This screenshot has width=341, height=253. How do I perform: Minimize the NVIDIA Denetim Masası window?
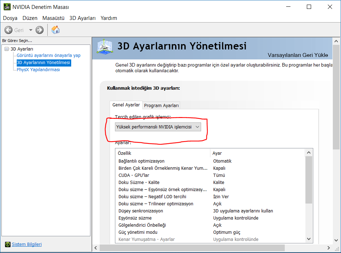coord(288,7)
